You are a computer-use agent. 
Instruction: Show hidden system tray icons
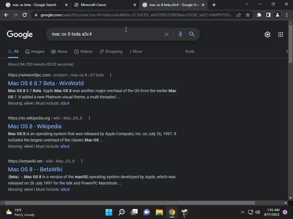pyautogui.click(x=243, y=212)
